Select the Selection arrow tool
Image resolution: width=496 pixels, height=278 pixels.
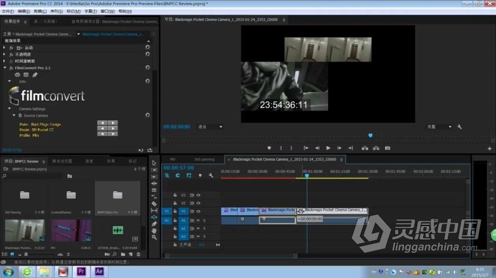[x=154, y=163]
